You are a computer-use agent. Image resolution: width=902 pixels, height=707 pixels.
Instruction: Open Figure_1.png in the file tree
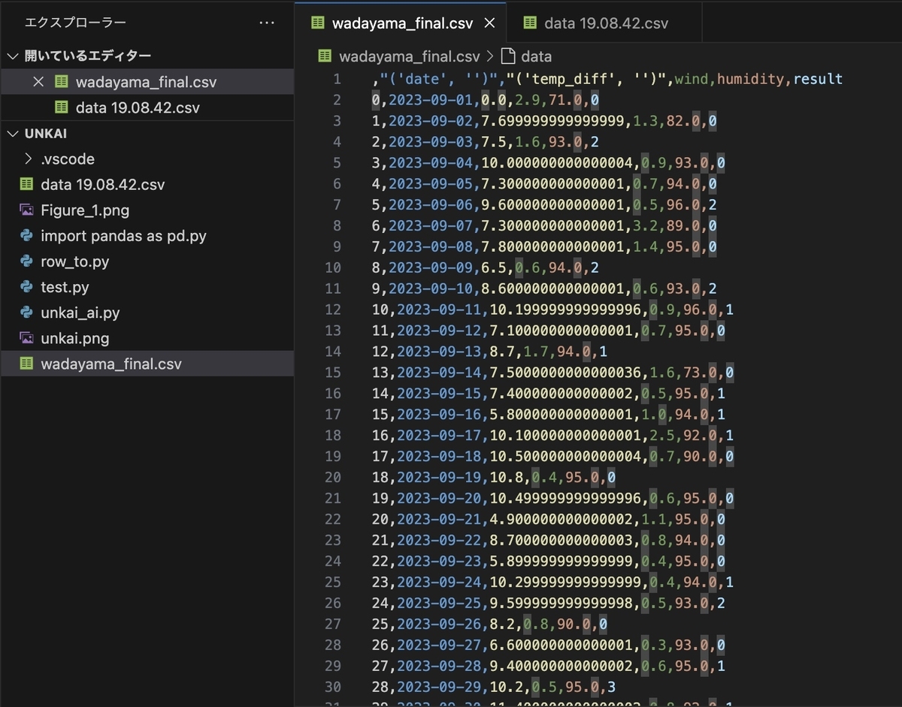click(147, 210)
